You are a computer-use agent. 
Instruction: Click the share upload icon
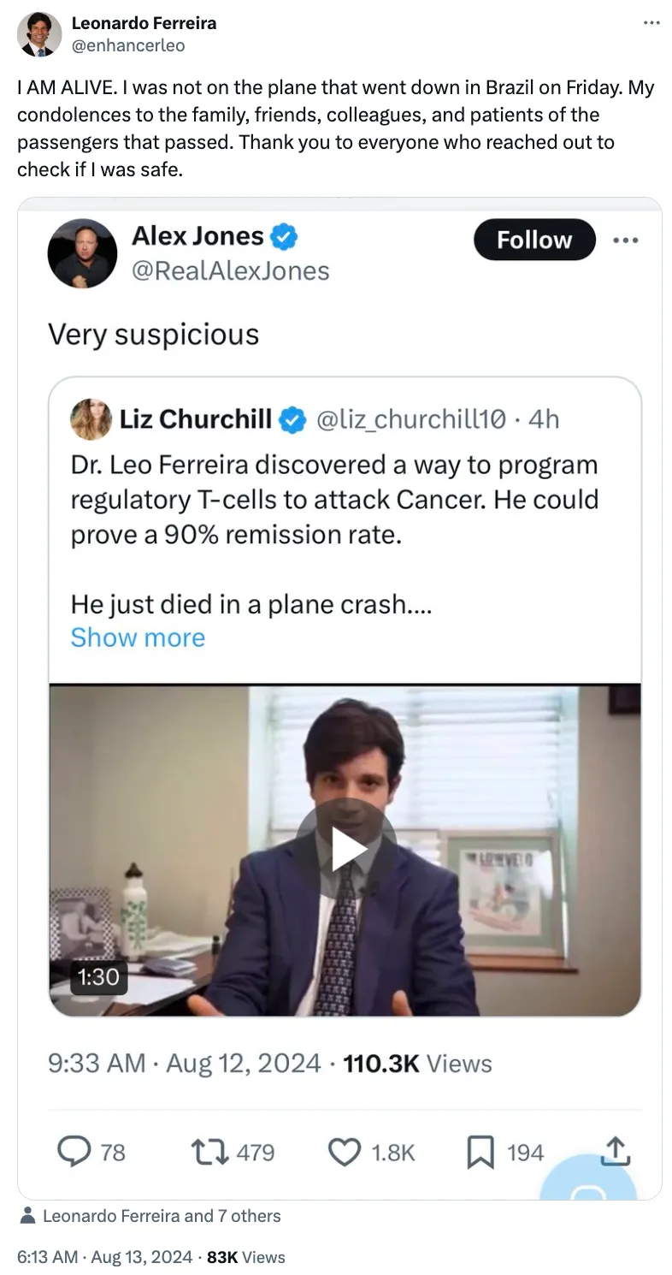point(615,1152)
